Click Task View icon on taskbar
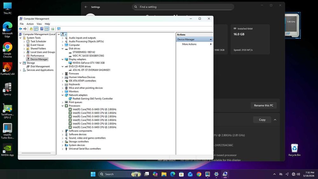The height and width of the screenshot is (179, 318). coord(146,174)
